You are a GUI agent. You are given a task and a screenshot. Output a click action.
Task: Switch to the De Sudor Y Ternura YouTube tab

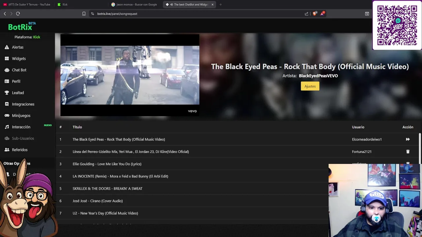tap(27, 5)
